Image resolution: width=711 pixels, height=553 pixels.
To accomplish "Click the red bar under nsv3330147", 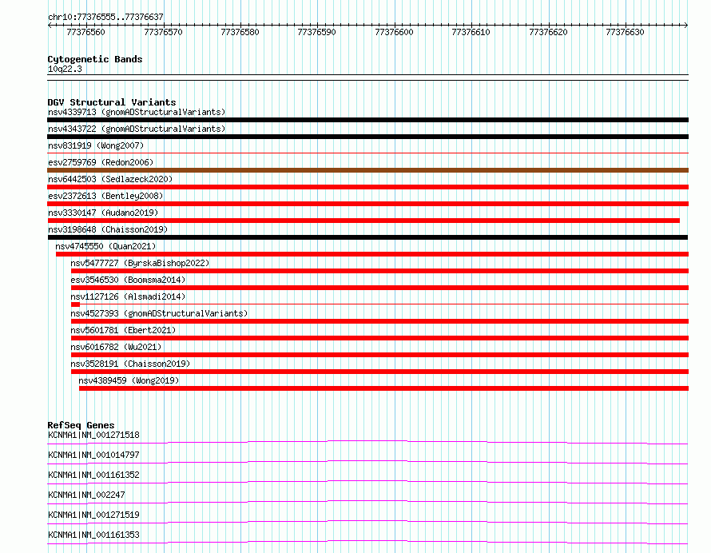I will 363,221.
